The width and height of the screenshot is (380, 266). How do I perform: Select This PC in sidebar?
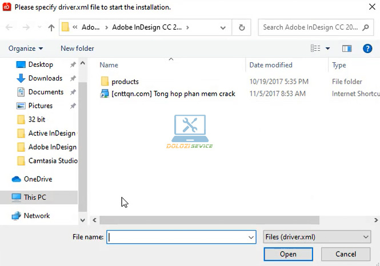click(x=35, y=198)
